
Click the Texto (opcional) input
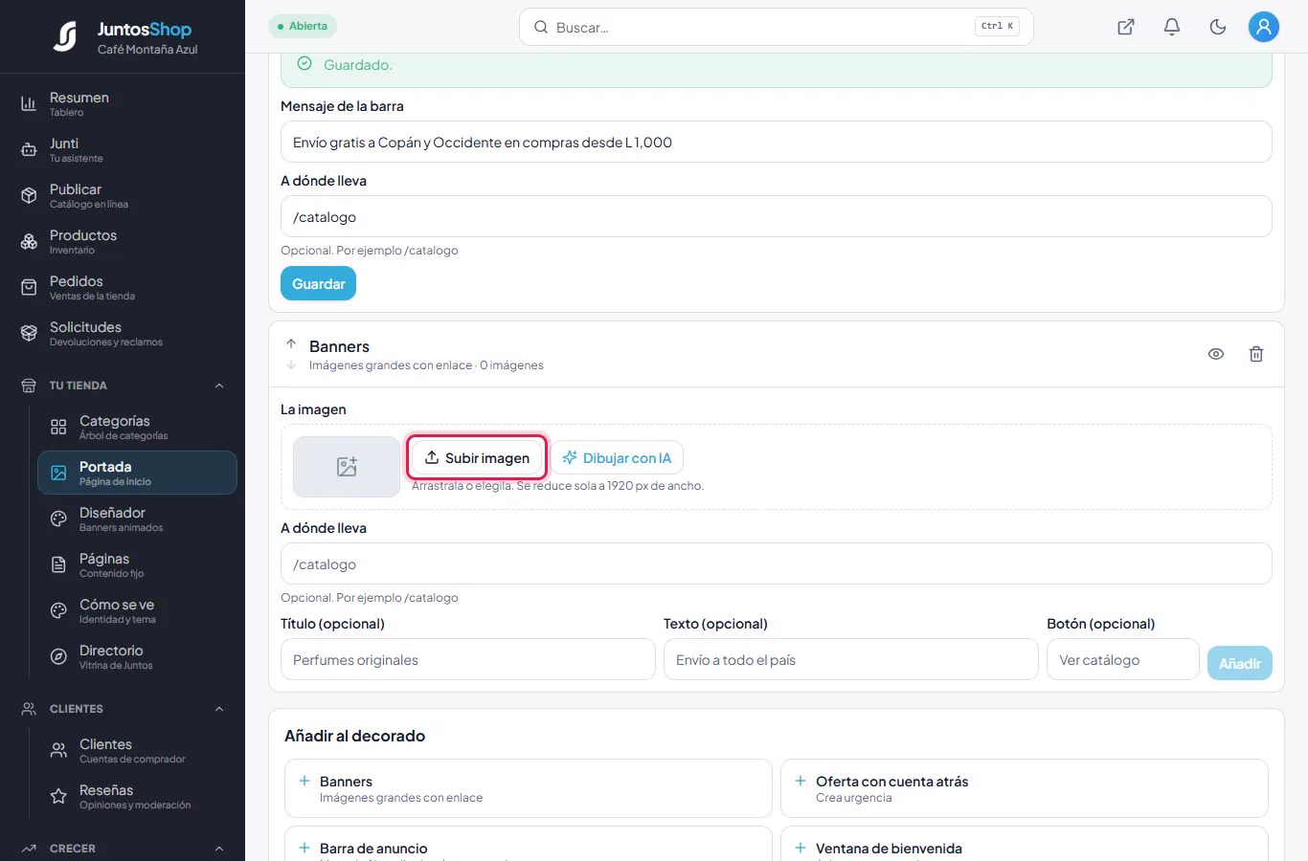click(851, 659)
